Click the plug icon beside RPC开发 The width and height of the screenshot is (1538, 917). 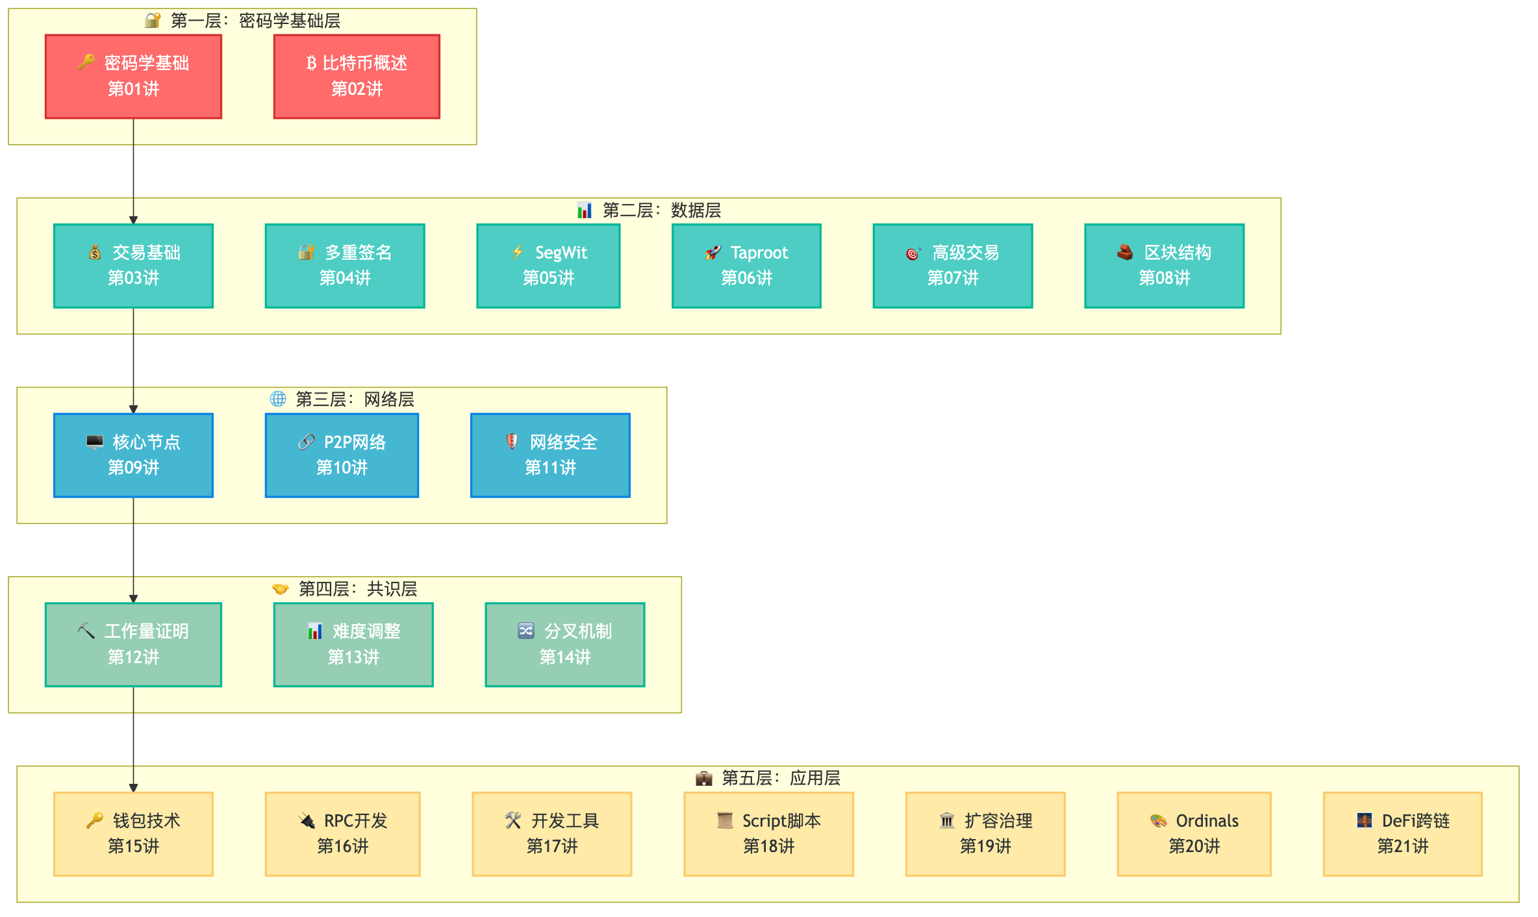[307, 820]
